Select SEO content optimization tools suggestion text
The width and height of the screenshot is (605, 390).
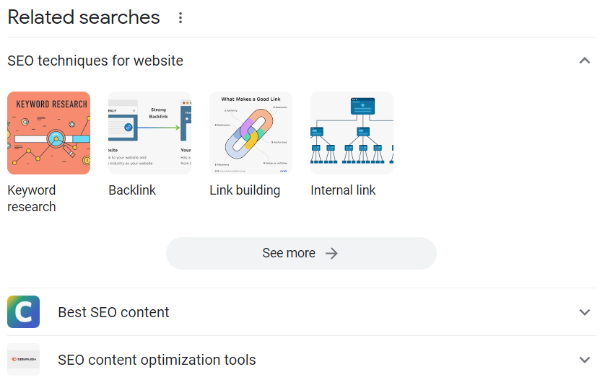coord(157,360)
